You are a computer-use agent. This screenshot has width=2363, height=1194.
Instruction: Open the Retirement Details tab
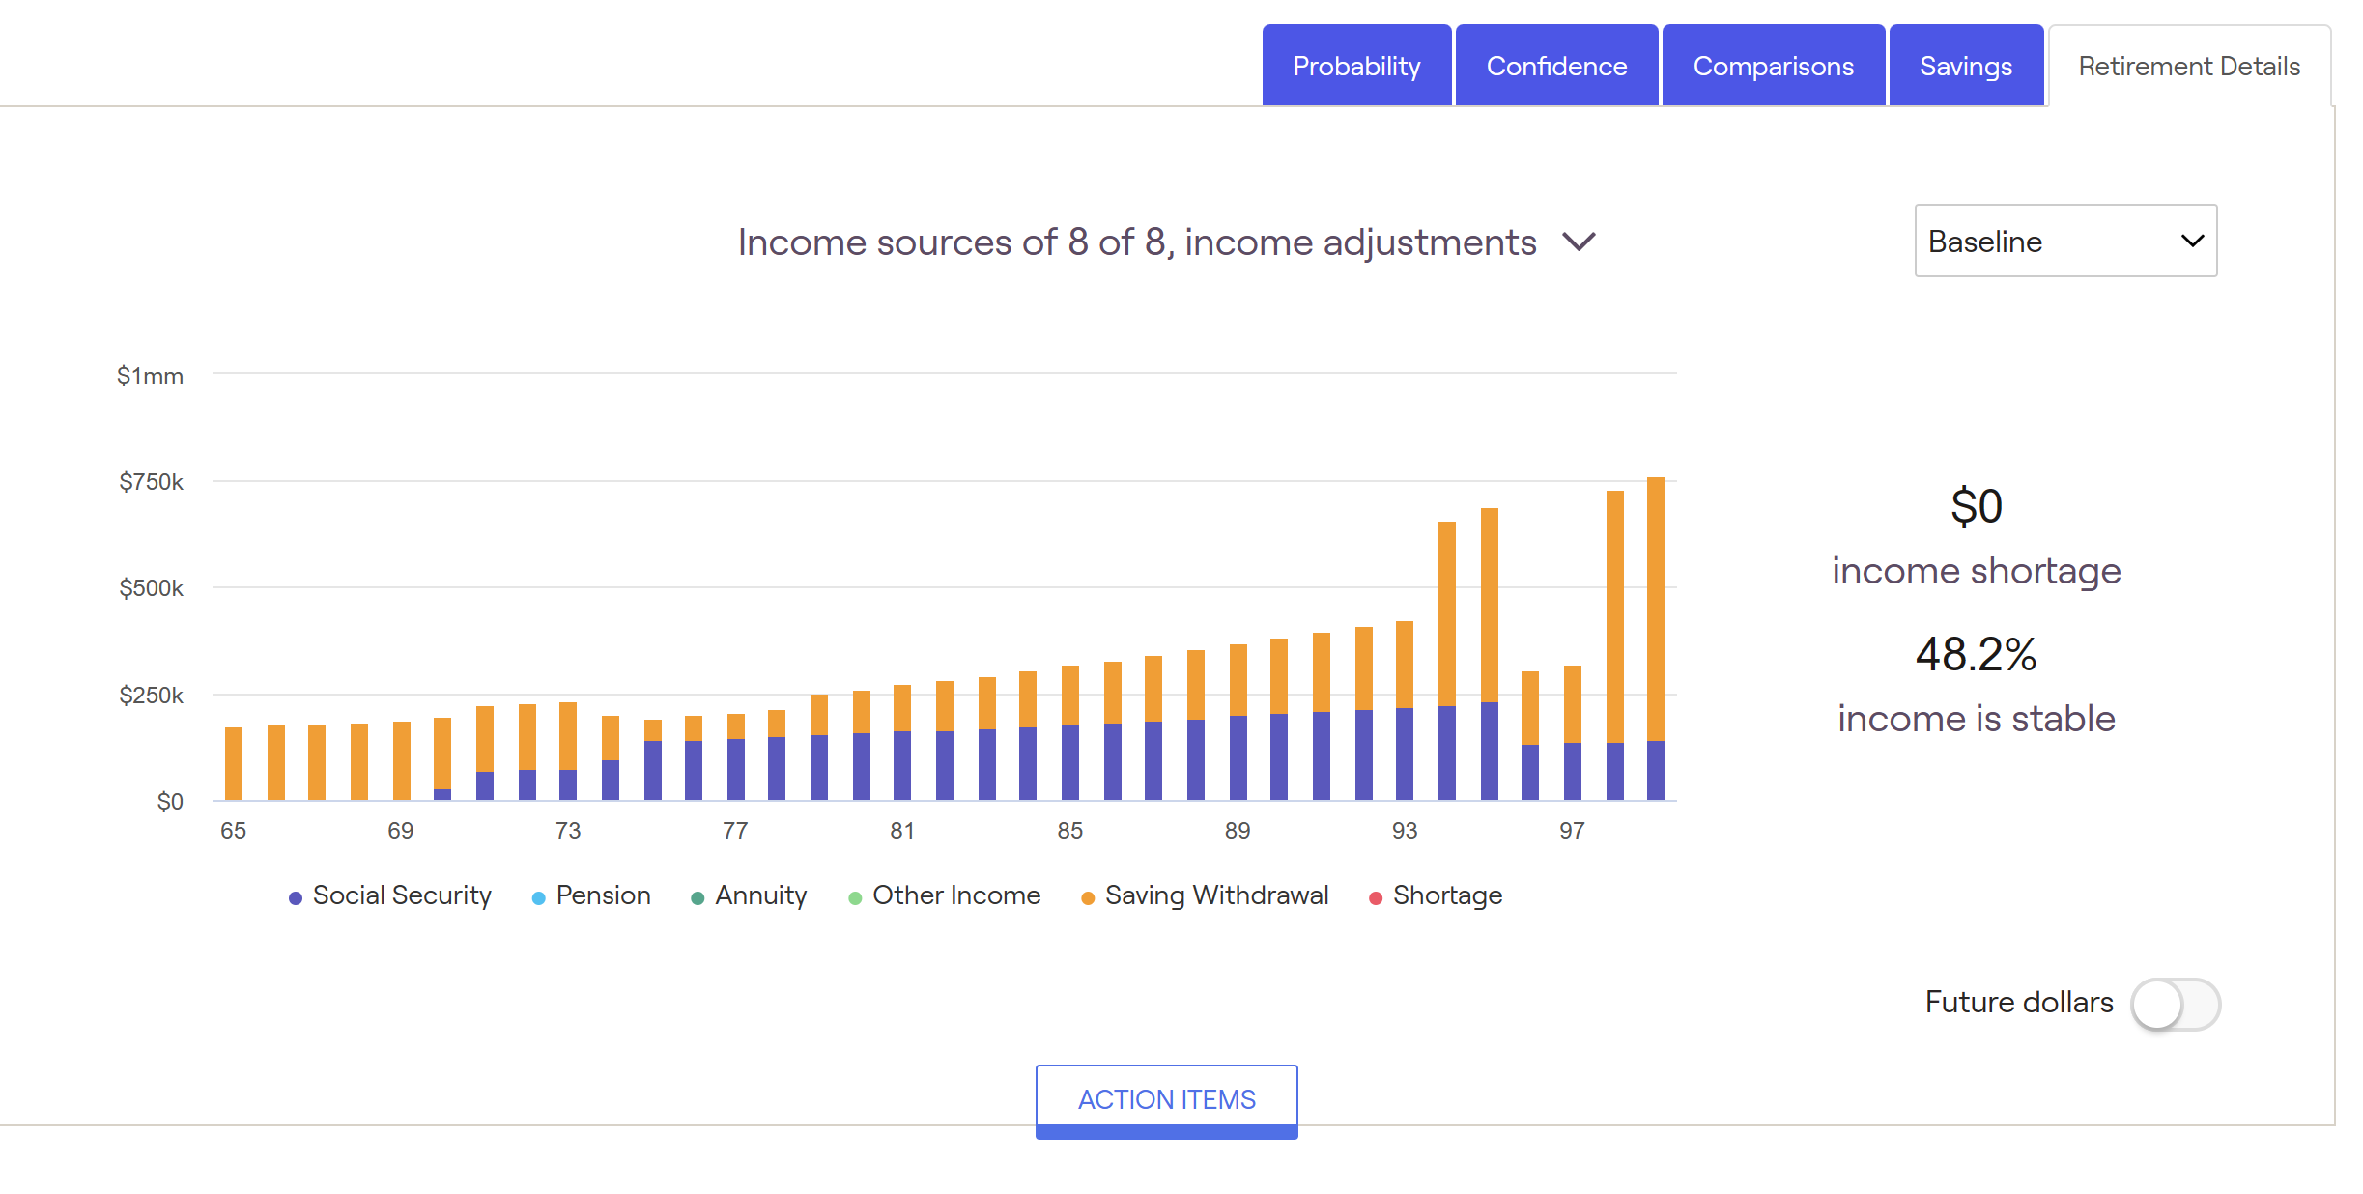[x=2188, y=65]
